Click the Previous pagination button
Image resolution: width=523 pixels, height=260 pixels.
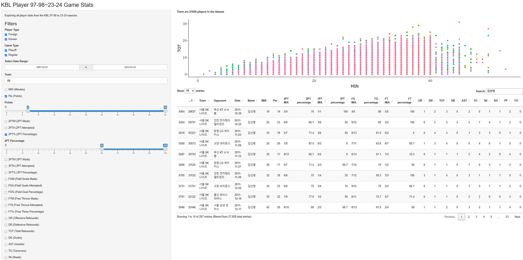pos(449,217)
